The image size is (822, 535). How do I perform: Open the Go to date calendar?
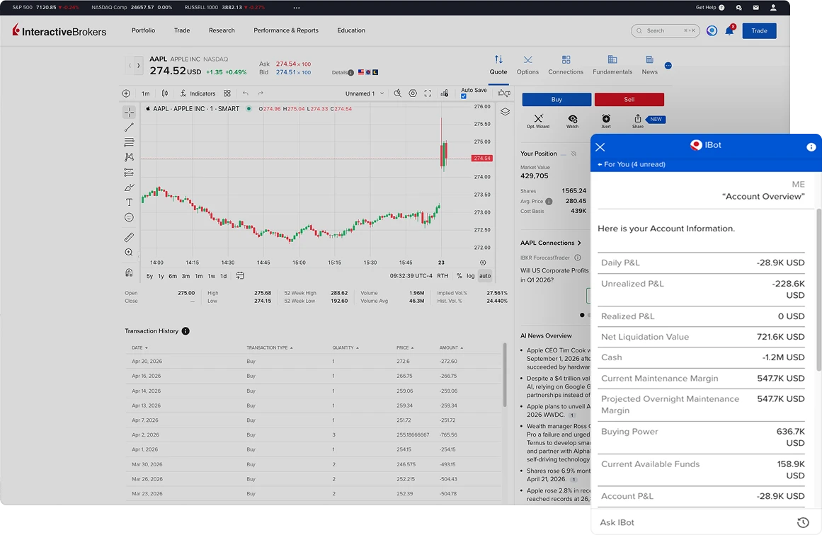point(240,275)
